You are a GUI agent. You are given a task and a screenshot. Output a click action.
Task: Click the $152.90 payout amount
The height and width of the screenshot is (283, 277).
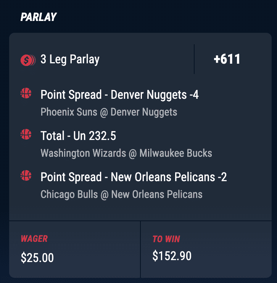pyautogui.click(x=172, y=256)
